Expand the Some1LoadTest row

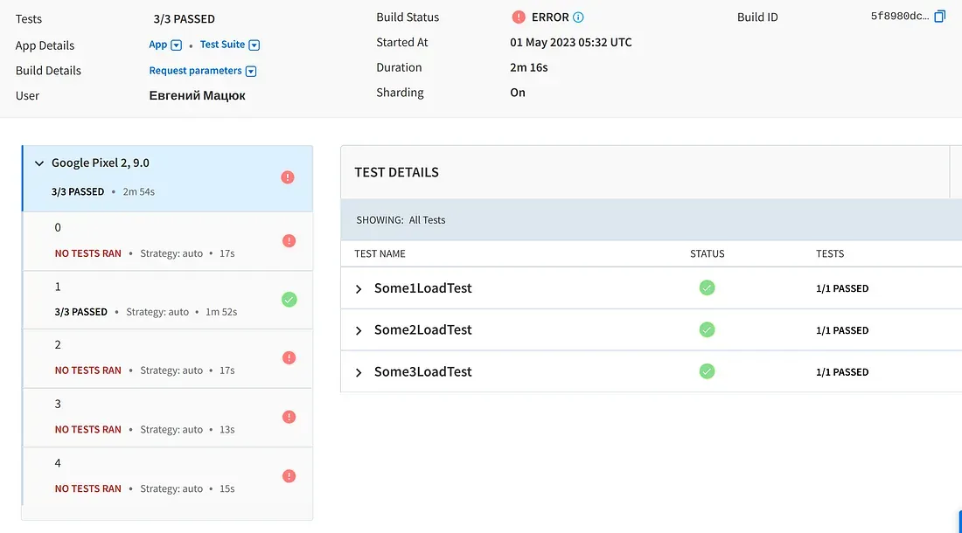tap(359, 289)
